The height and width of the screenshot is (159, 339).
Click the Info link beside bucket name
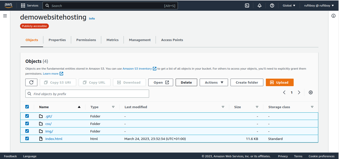coord(92,19)
